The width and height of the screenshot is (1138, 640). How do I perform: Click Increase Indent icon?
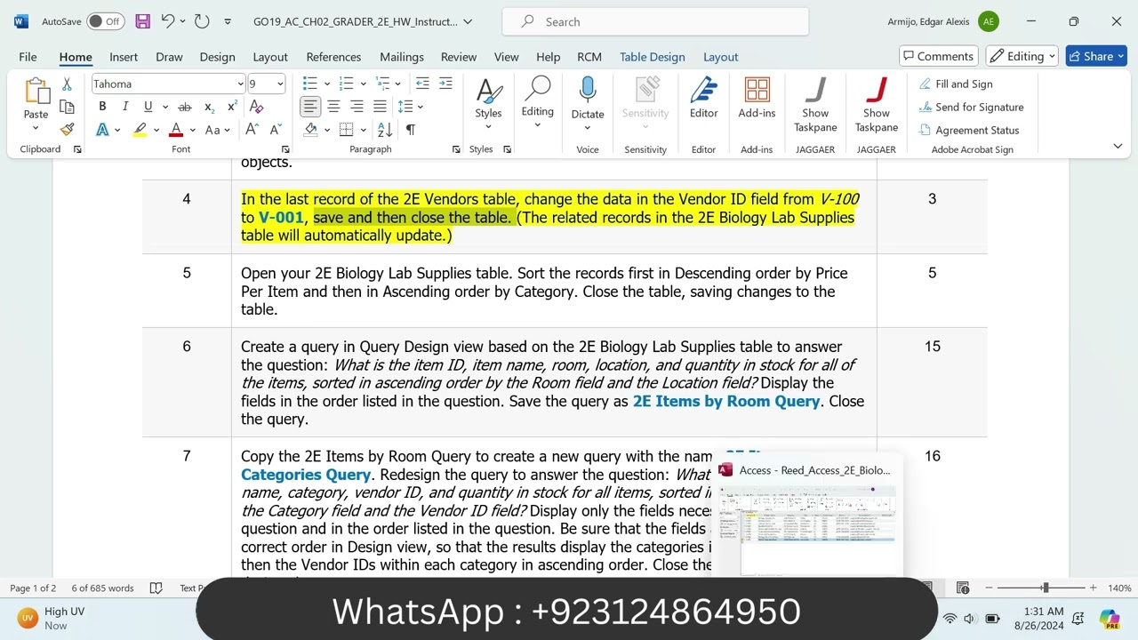pos(445,84)
